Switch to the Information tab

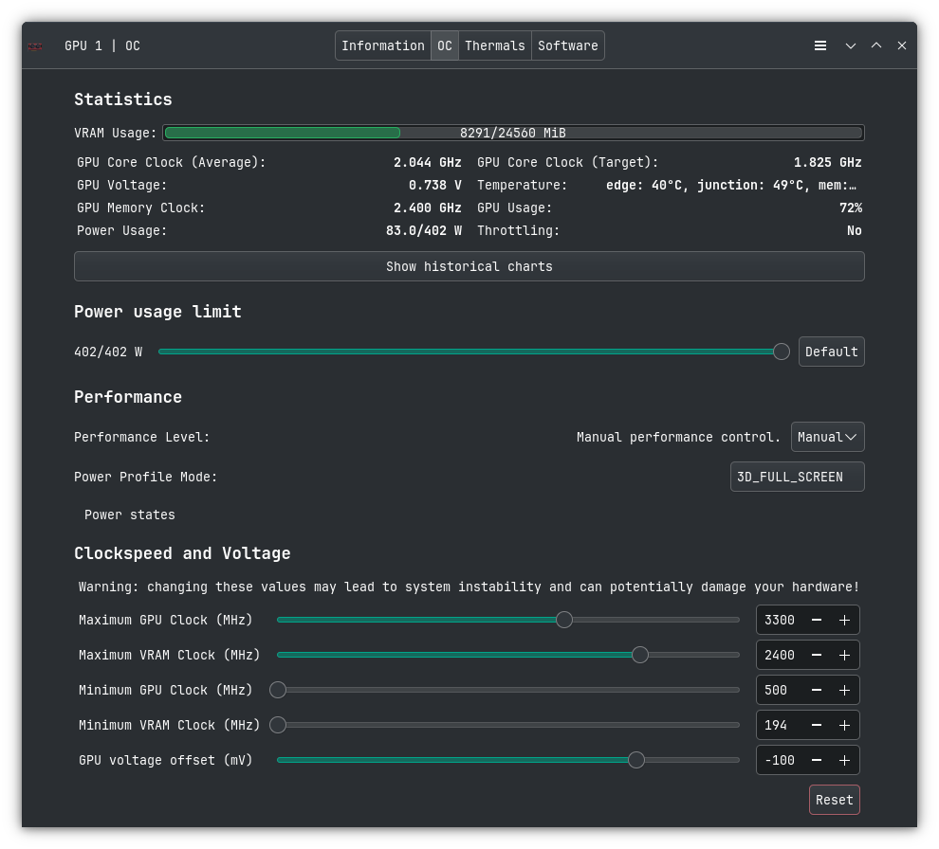[x=383, y=45]
